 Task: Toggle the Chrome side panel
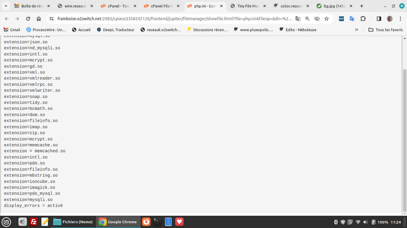(379, 19)
